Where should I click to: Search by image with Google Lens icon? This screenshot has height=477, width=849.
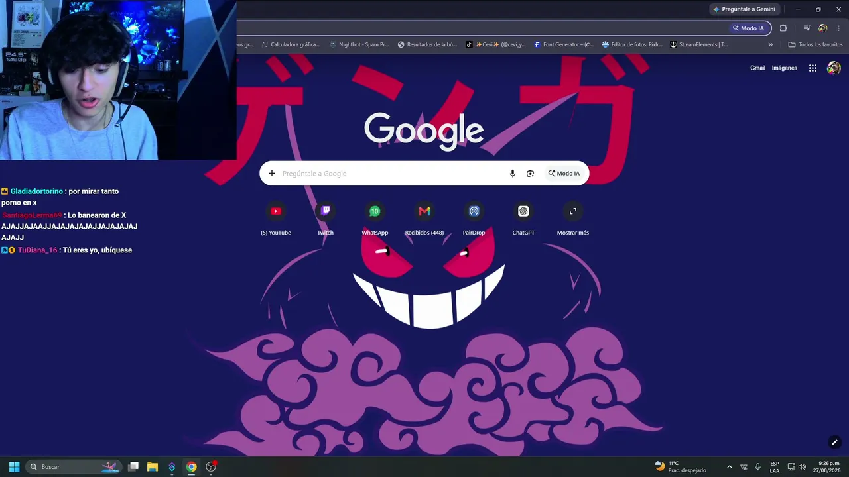[x=530, y=174]
